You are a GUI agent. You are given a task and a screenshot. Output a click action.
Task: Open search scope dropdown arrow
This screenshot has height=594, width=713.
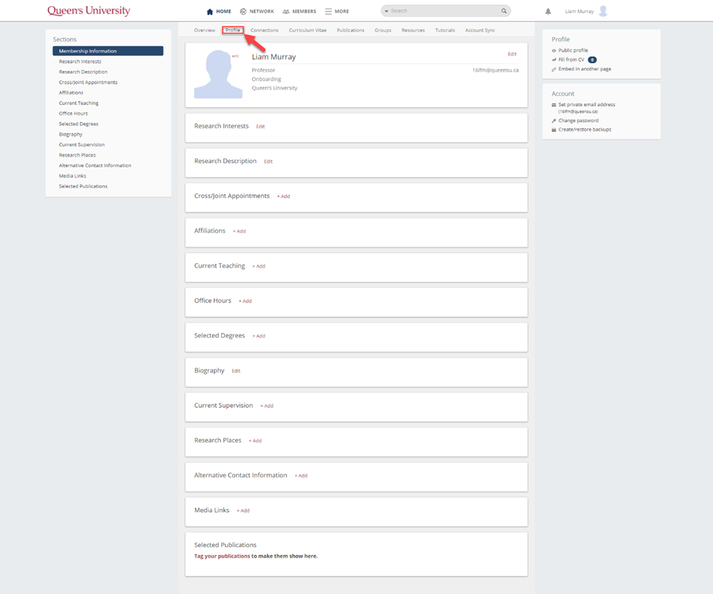[387, 11]
